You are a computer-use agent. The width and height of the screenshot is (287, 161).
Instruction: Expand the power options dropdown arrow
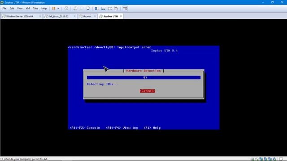[x=58, y=8]
